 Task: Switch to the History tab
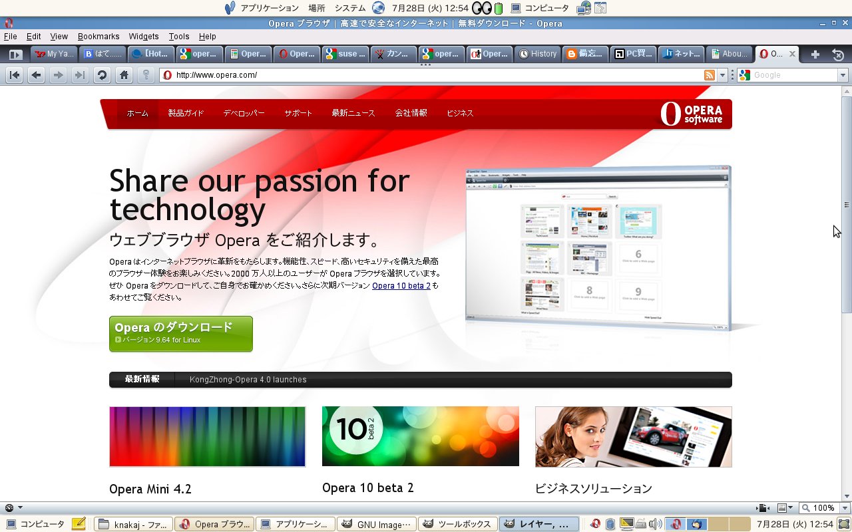537,54
